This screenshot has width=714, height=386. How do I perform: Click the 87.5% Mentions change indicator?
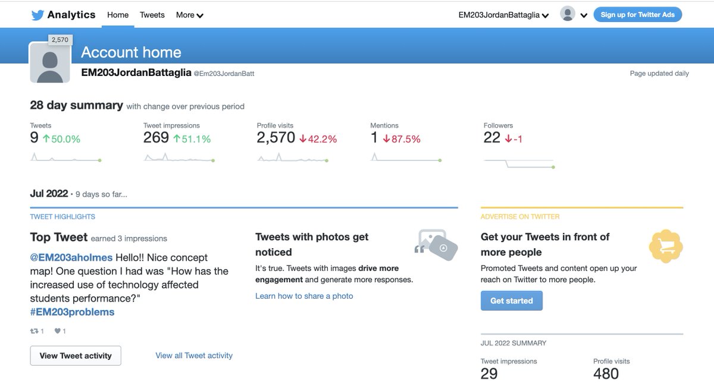point(401,139)
